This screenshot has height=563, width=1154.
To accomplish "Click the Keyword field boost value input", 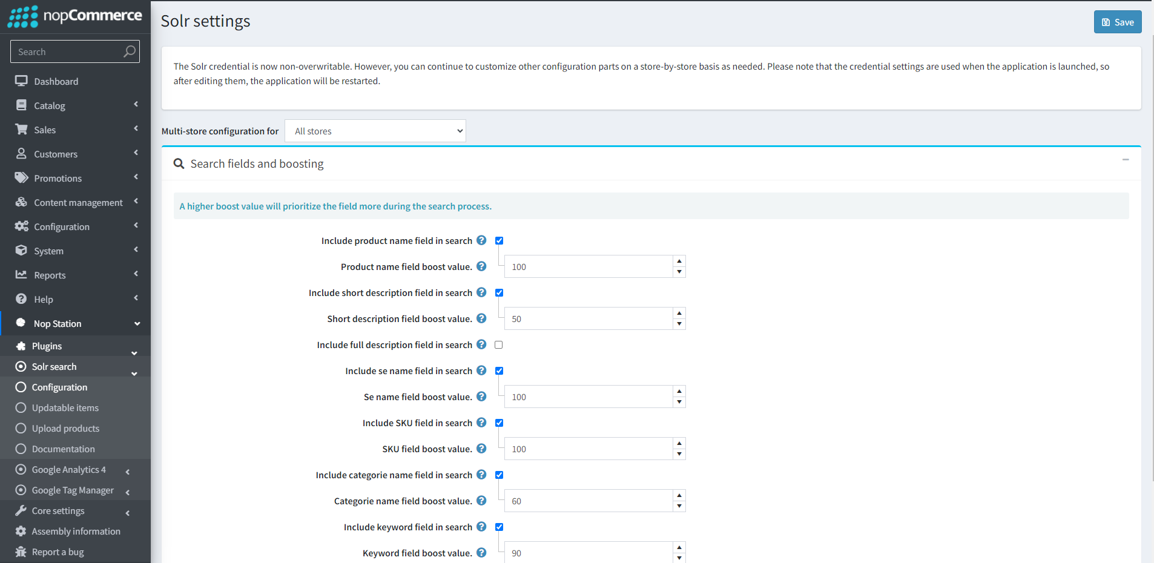I will 589,552.
